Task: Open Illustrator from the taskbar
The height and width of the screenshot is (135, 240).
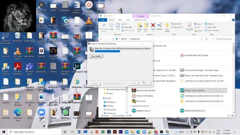Action: click(115, 132)
